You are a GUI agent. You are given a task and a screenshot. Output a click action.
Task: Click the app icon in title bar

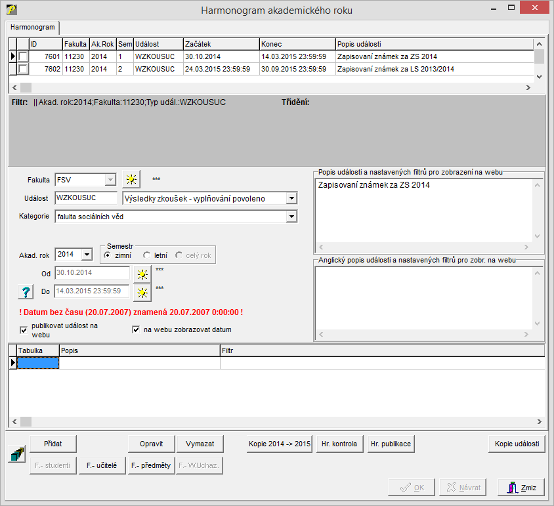click(x=11, y=9)
